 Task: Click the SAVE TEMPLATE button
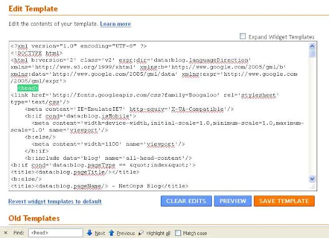click(x=284, y=201)
